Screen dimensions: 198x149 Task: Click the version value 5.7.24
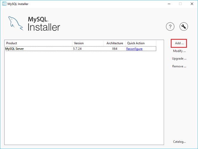[77, 49]
